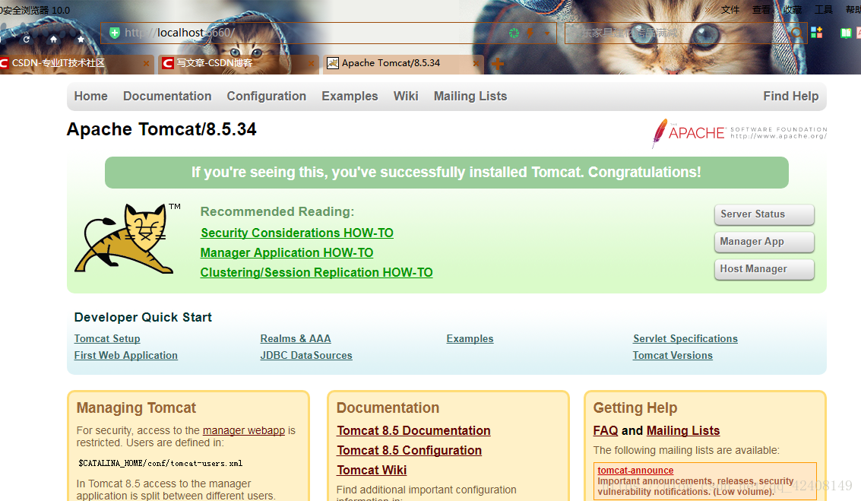Open the First Web Application link

pos(125,356)
